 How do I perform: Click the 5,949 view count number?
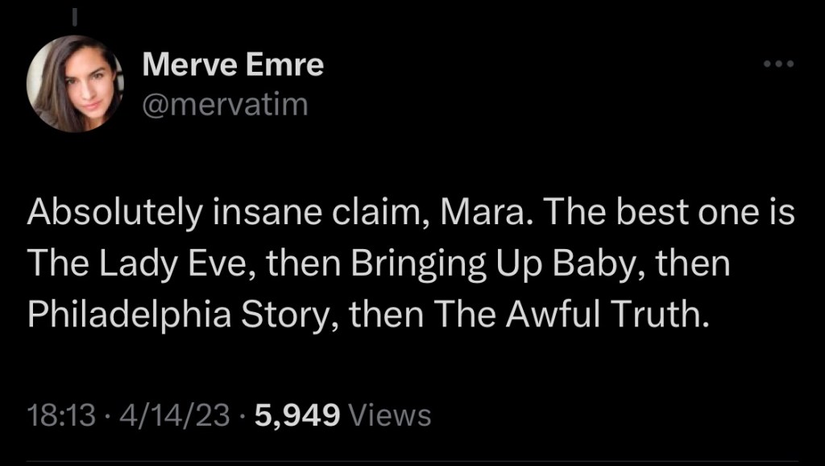point(296,416)
